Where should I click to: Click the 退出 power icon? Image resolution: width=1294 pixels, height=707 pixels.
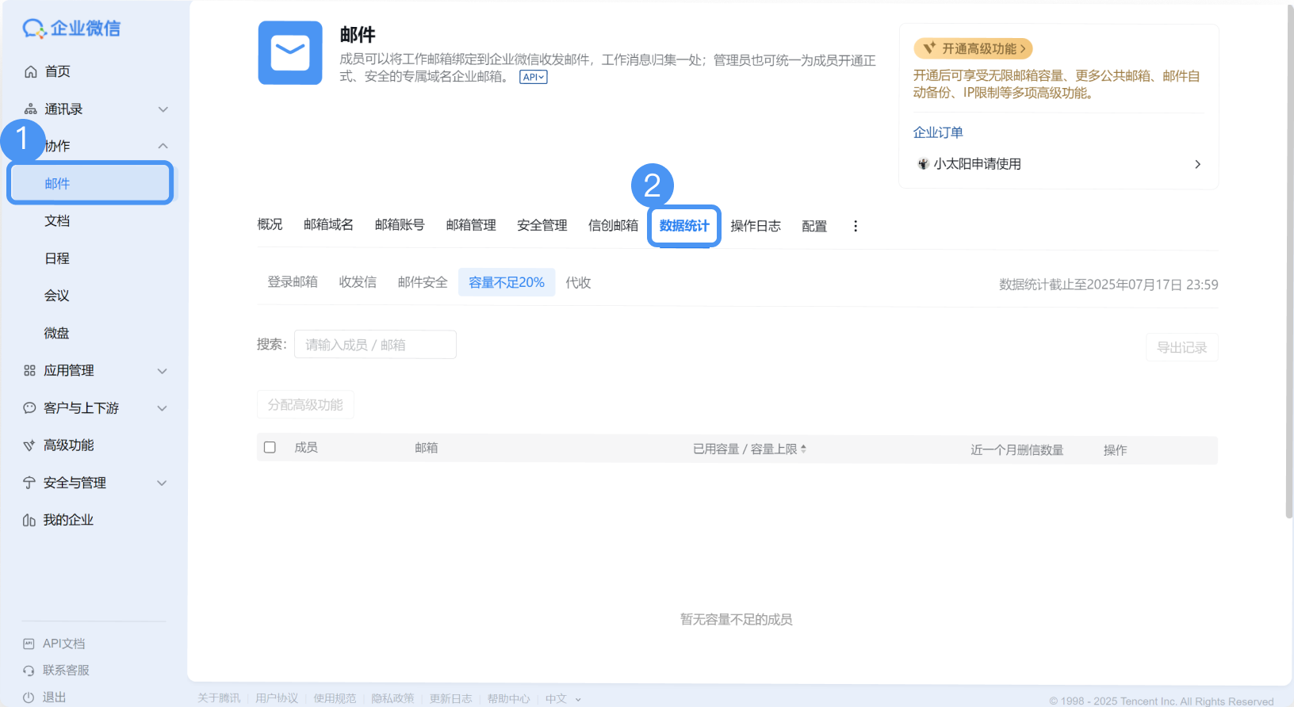tap(29, 697)
